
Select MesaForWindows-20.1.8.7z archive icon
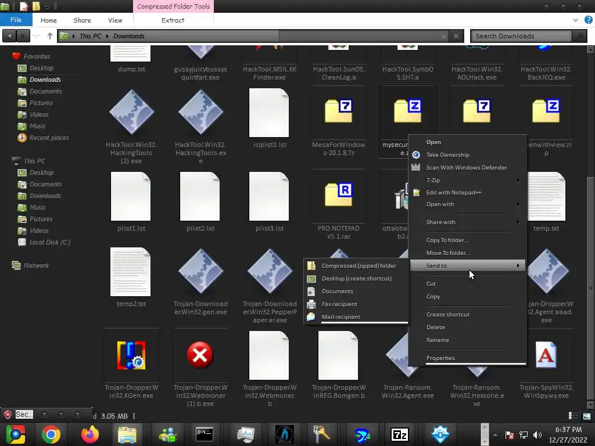(x=339, y=111)
